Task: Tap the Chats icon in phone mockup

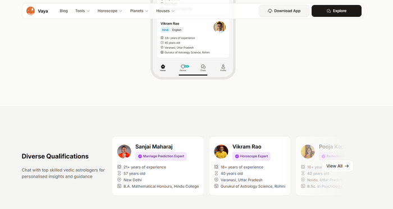Action: coord(203,67)
